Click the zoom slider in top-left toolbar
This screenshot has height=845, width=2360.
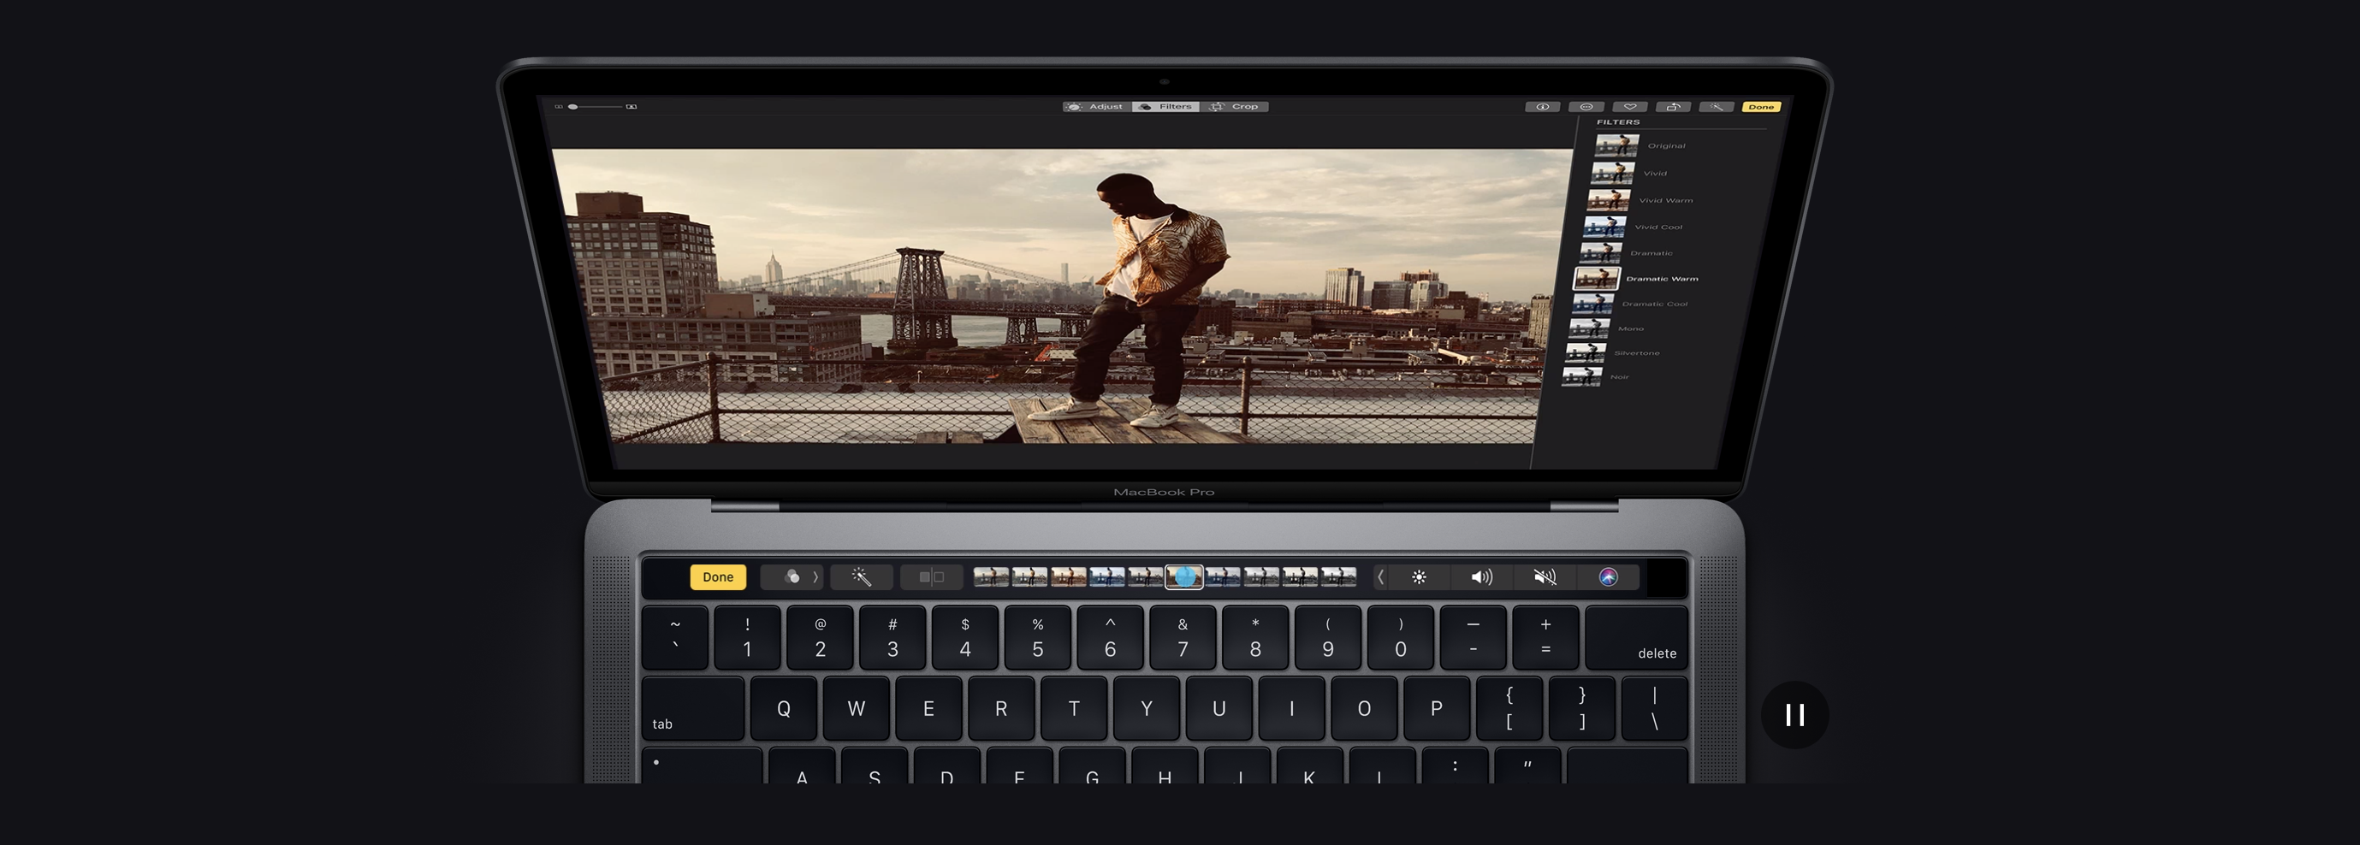596,107
